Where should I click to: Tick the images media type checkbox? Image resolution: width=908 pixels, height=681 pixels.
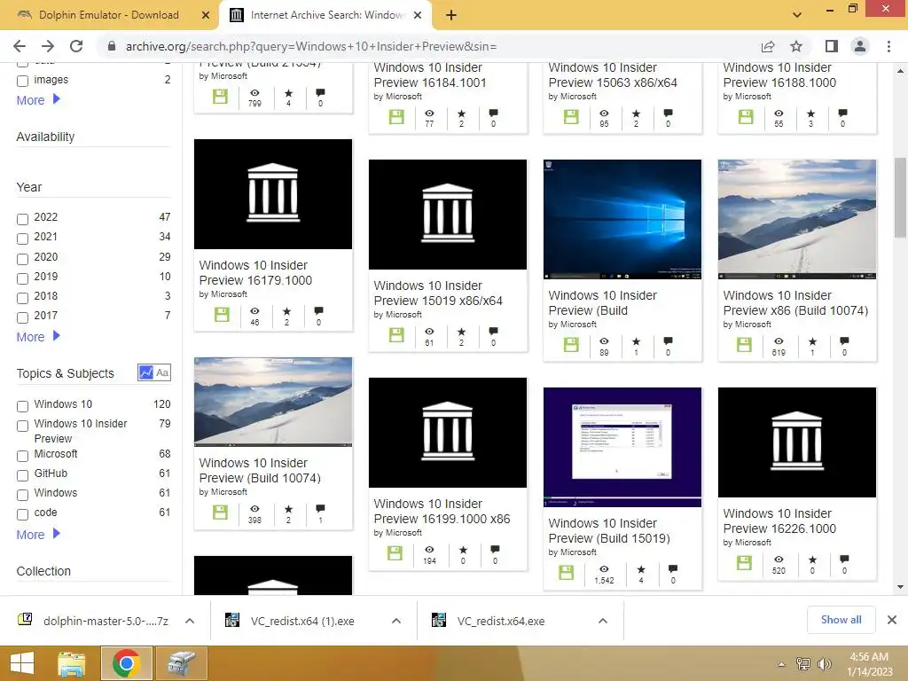22,81
